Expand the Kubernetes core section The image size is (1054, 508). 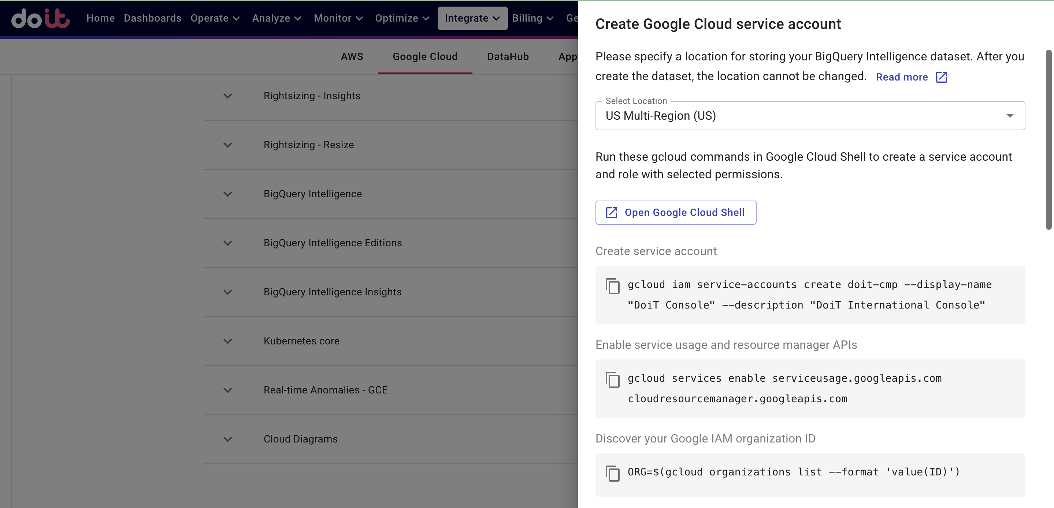pyautogui.click(x=228, y=341)
